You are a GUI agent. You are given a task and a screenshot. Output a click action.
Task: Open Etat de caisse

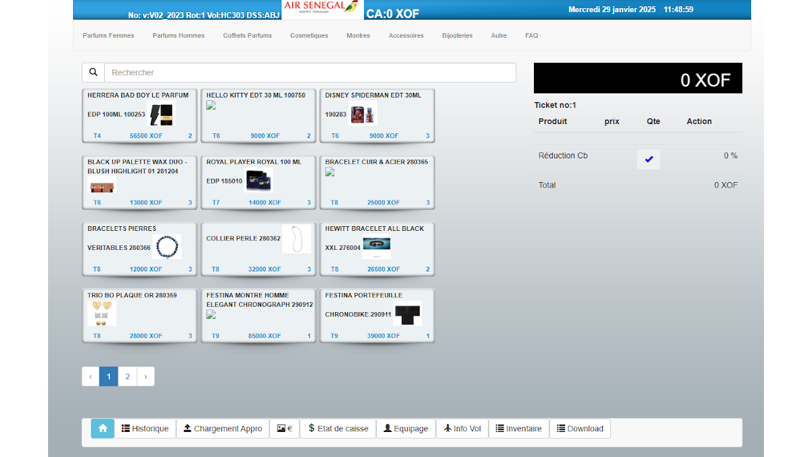tap(338, 429)
